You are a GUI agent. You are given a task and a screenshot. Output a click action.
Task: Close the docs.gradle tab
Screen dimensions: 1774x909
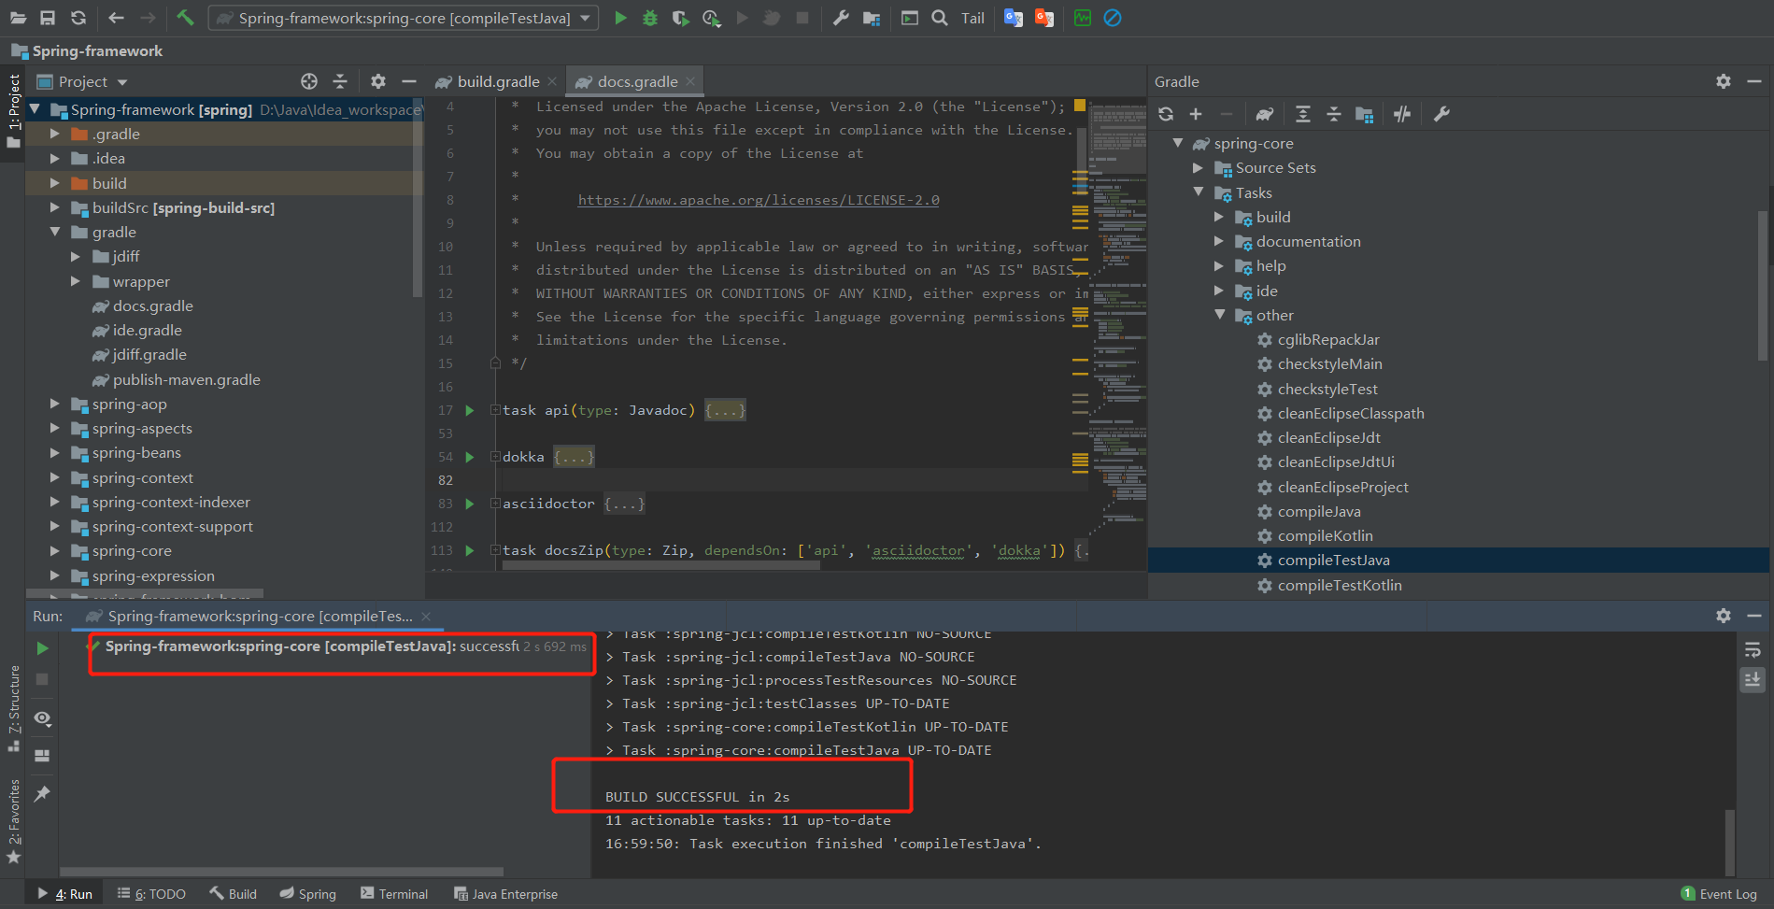click(x=690, y=81)
